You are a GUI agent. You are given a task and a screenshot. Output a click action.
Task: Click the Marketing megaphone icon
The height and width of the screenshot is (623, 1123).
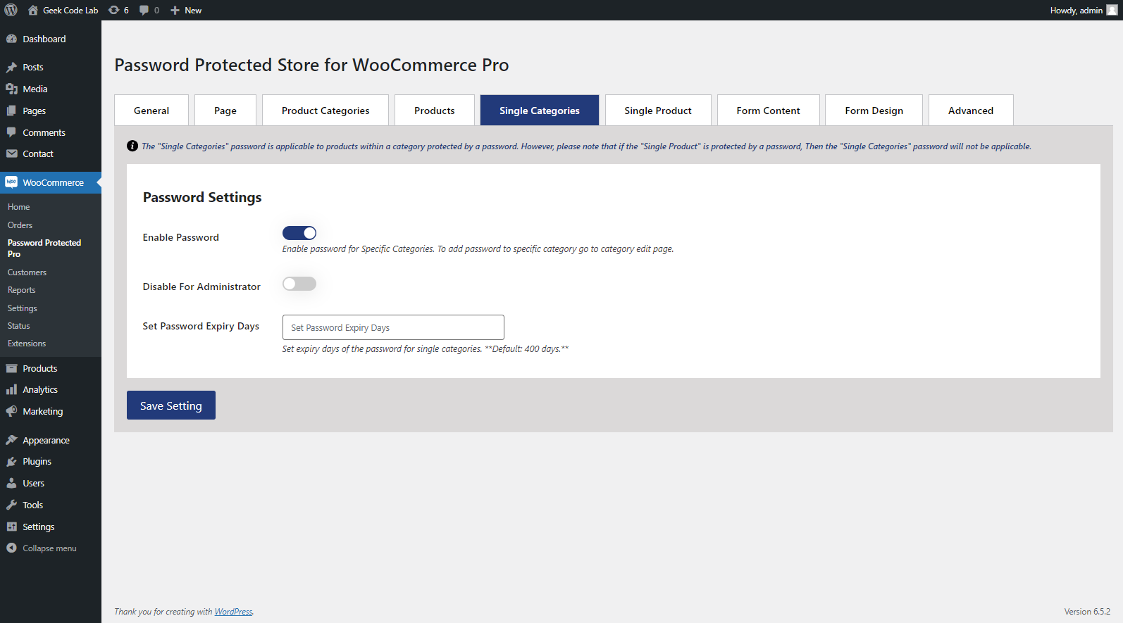coord(11,411)
